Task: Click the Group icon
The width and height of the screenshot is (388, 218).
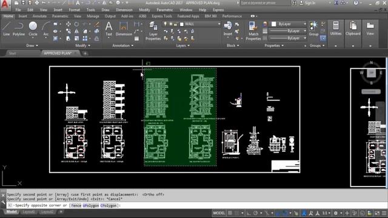Action: 313,28
